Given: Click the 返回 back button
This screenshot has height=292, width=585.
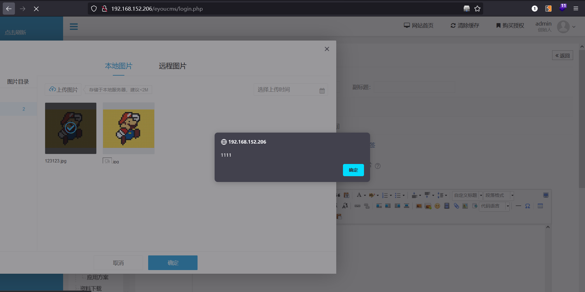Looking at the screenshot, I should [562, 55].
